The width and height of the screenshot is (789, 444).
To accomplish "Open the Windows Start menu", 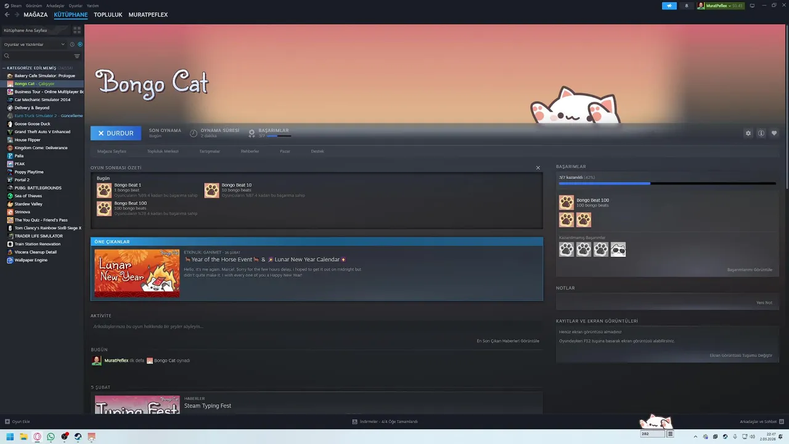I will tap(10, 437).
